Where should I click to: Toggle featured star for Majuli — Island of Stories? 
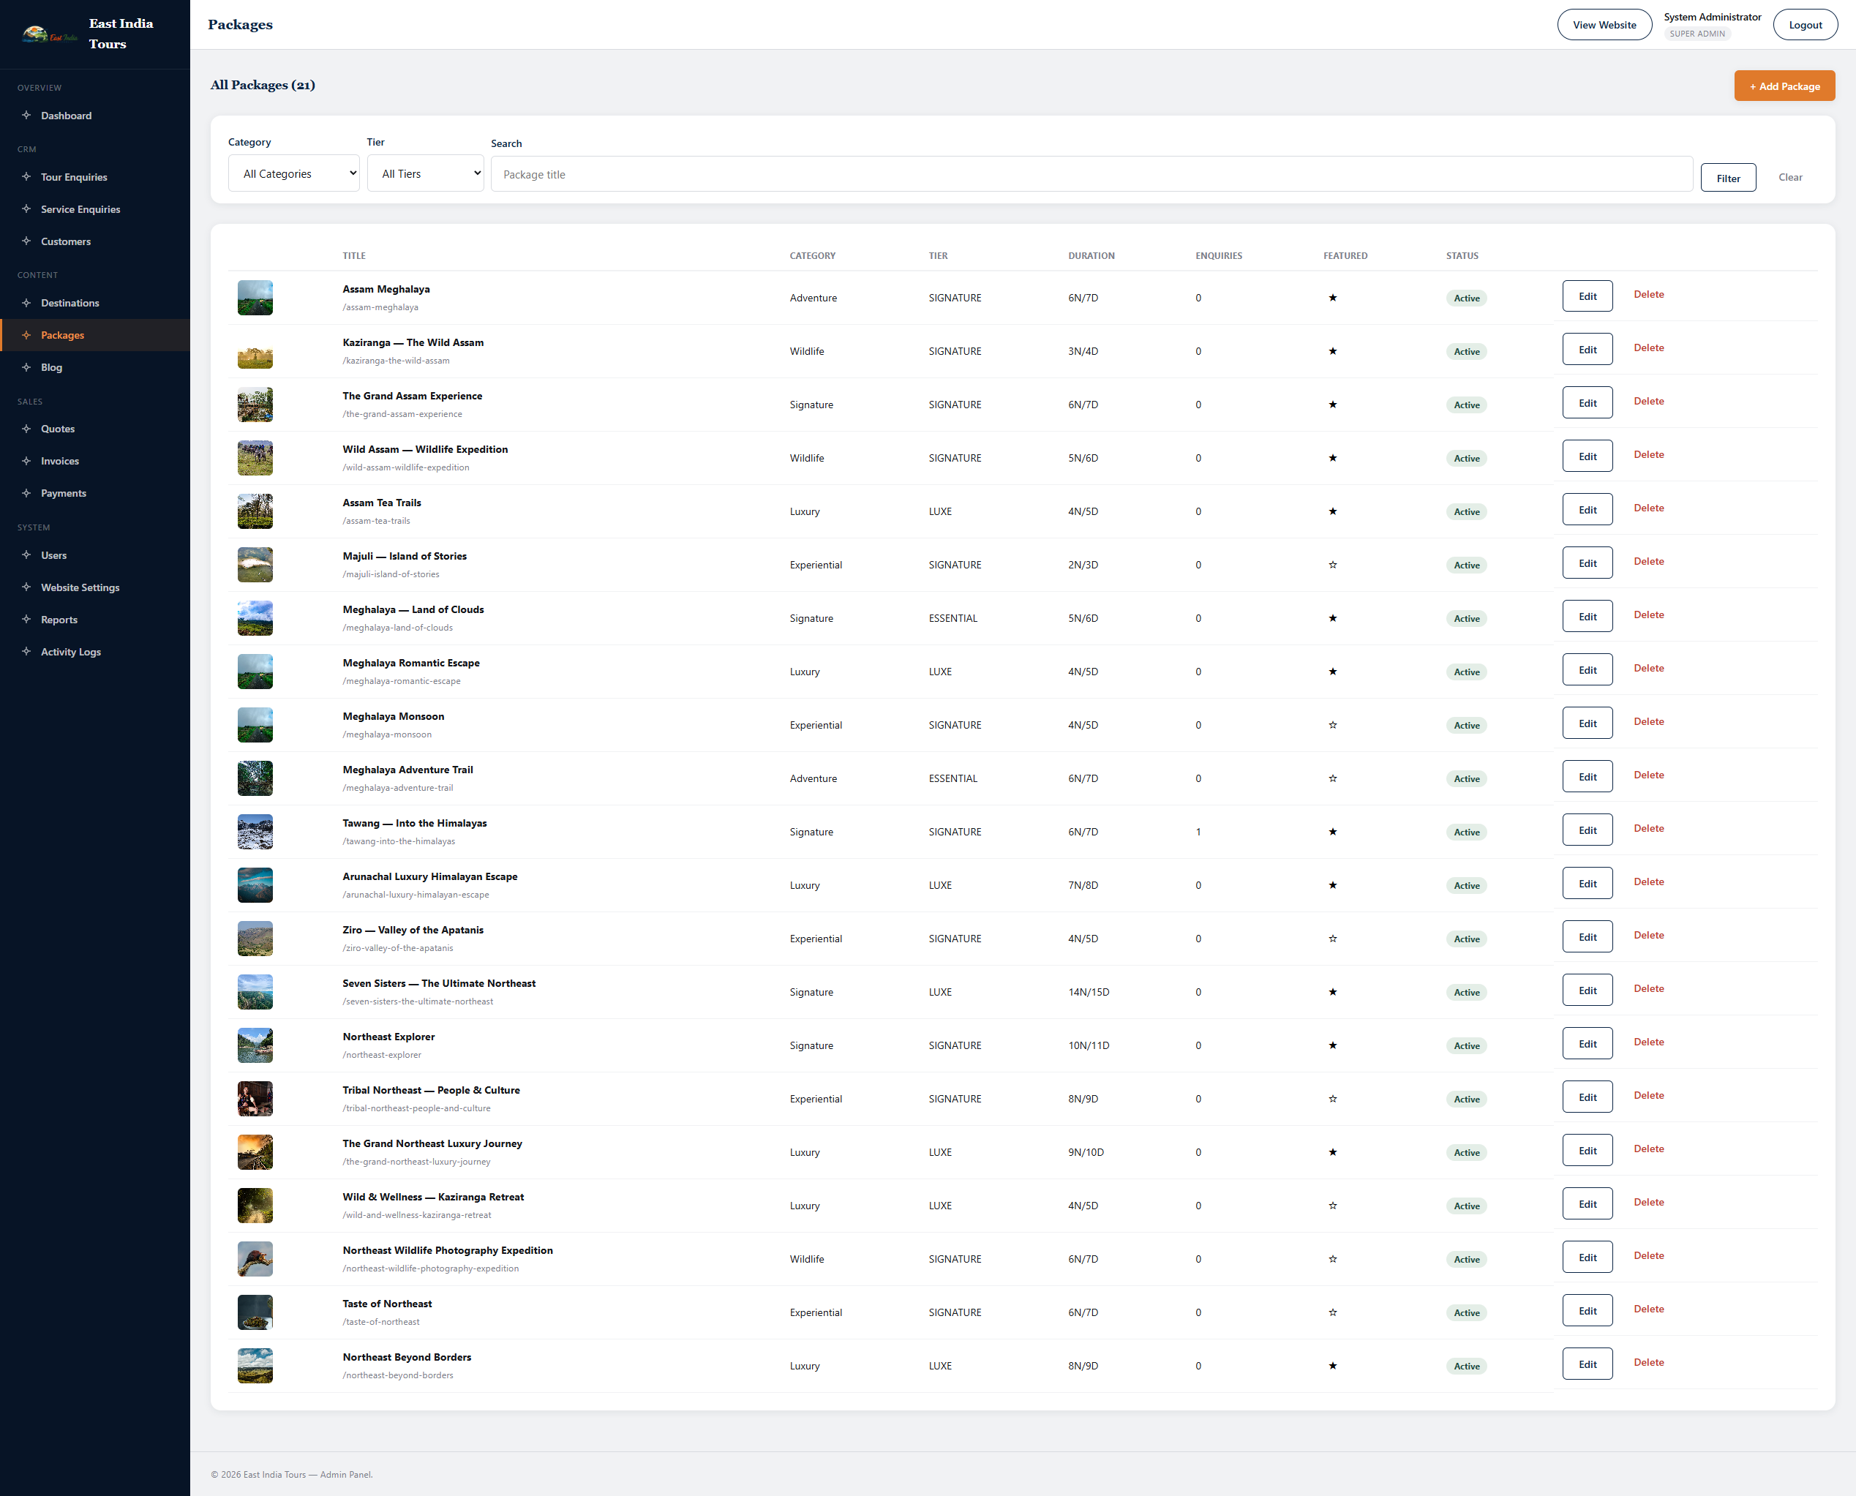coord(1332,565)
